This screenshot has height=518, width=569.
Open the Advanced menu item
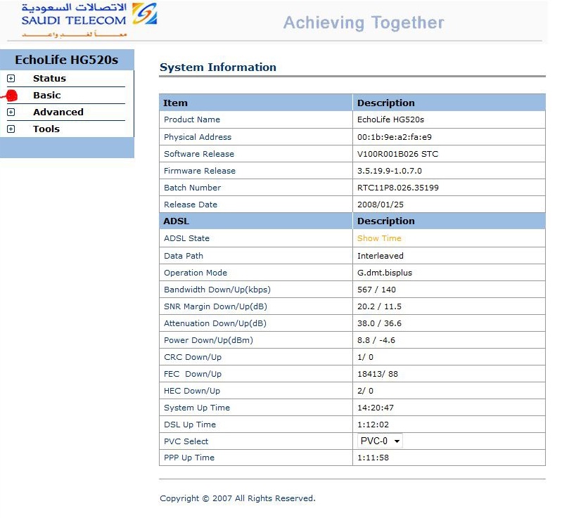58,112
